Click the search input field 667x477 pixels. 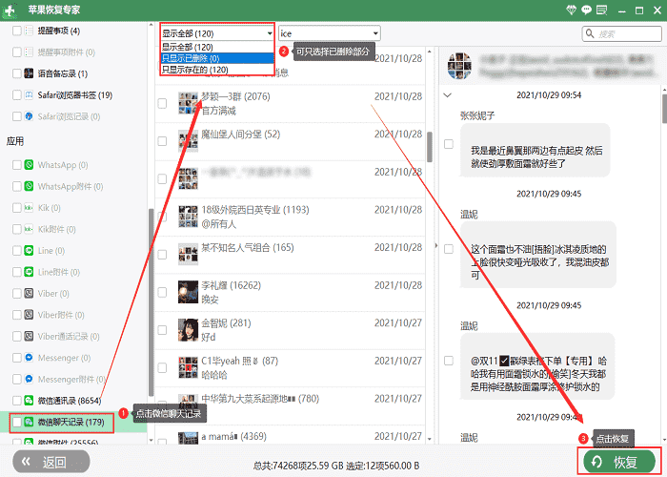pos(621,33)
